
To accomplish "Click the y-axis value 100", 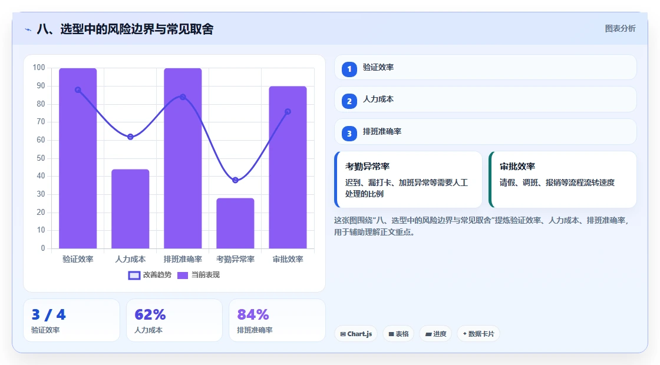I will 39,68.
